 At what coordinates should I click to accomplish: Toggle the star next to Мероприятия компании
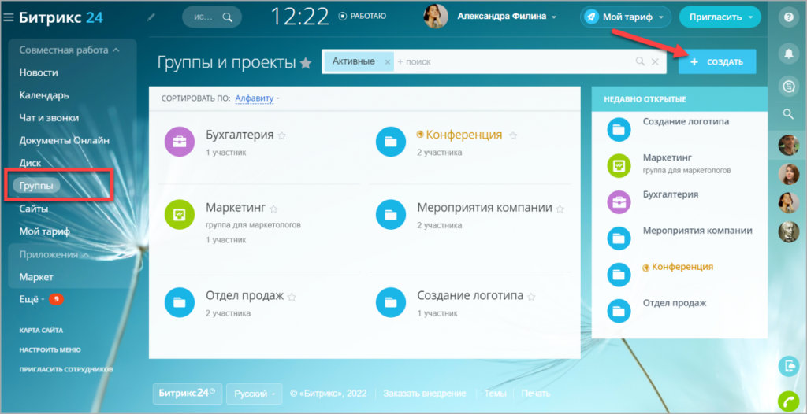click(560, 209)
